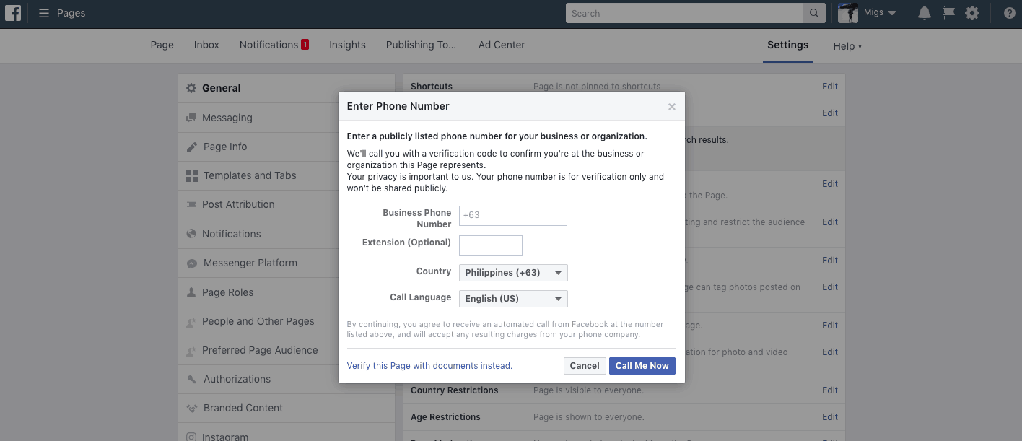This screenshot has width=1022, height=441.
Task: Click the Business Phone Number input field
Action: coord(512,215)
